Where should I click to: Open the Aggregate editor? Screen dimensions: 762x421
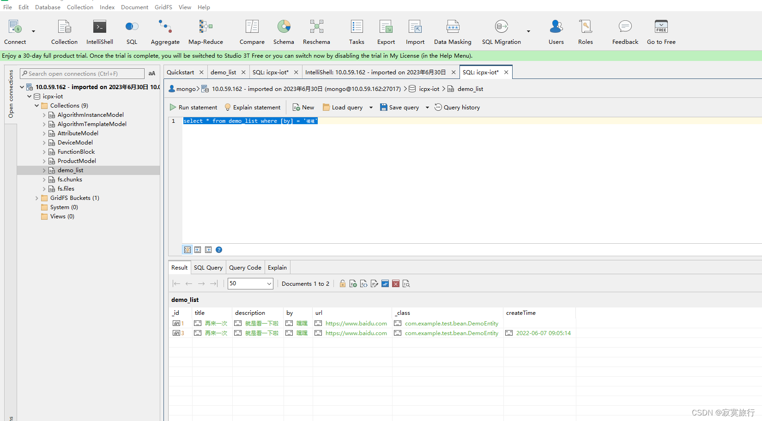(x=165, y=31)
